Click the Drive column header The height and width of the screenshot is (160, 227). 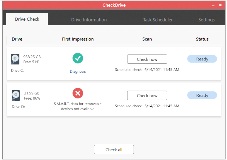point(17,39)
